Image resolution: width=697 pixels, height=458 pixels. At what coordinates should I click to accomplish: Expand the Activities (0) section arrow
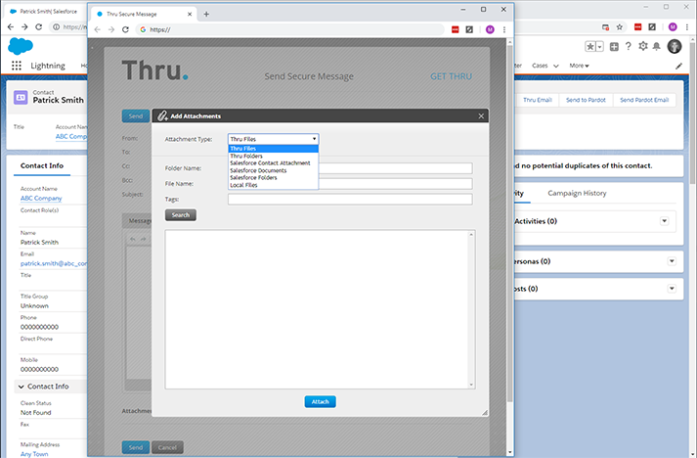[664, 221]
